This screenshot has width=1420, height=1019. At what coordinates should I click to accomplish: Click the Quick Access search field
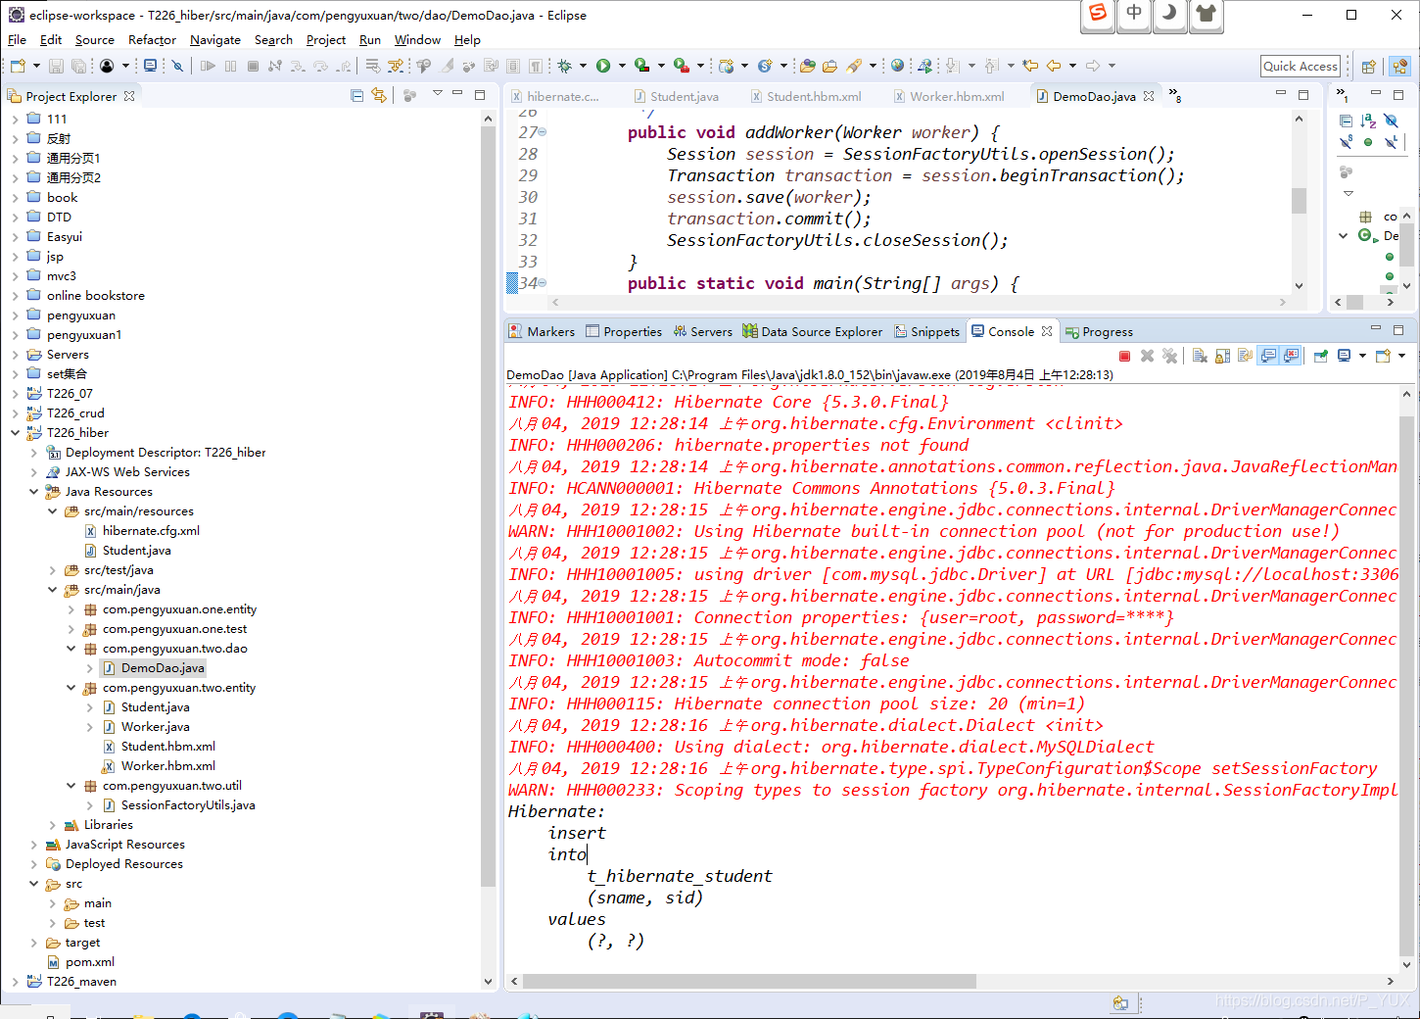pyautogui.click(x=1301, y=66)
